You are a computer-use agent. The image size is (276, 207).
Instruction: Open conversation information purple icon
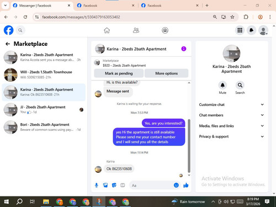[184, 49]
